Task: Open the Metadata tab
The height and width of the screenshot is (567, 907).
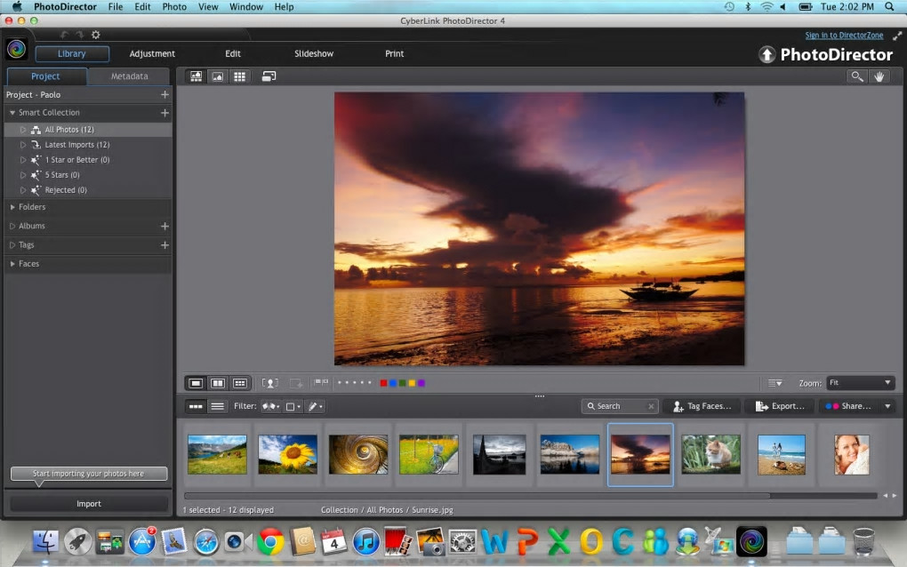Action: click(129, 76)
